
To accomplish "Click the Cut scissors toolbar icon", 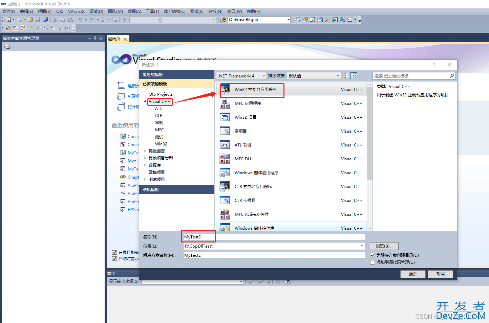I will pos(55,20).
